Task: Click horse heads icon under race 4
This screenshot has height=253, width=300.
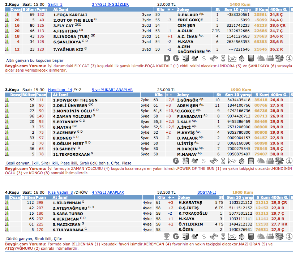Action: tap(261, 236)
